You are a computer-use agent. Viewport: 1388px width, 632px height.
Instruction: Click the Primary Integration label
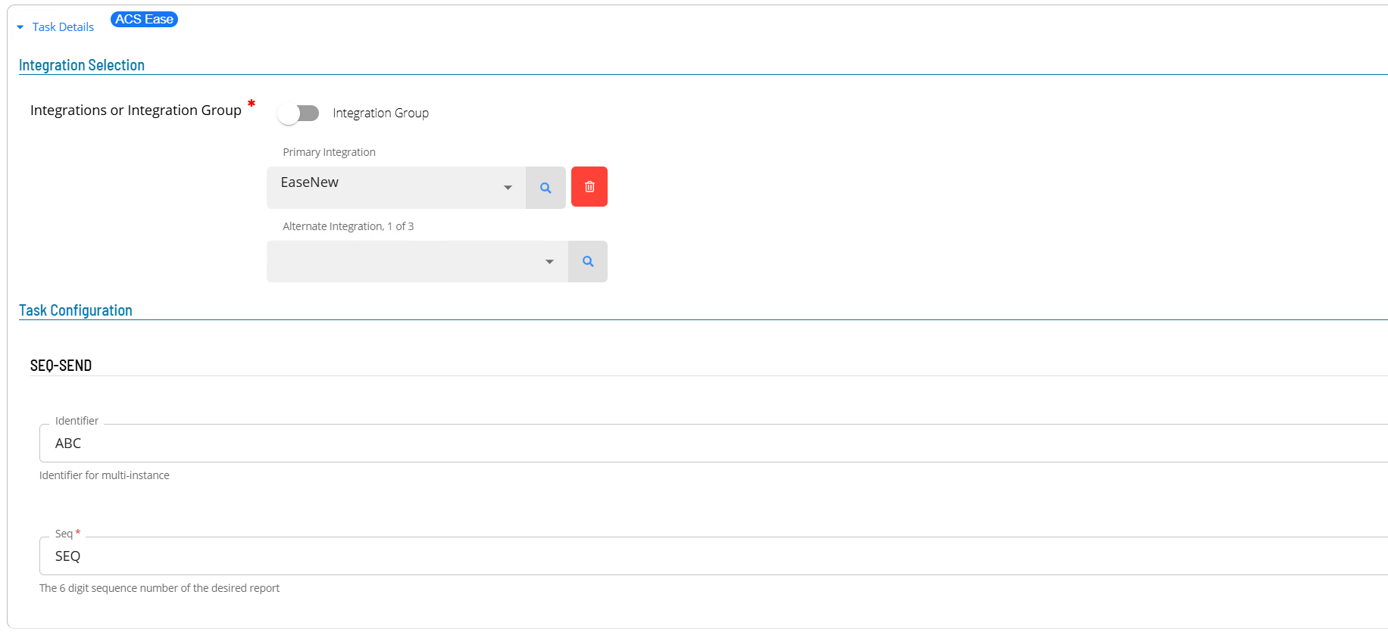[x=329, y=152]
